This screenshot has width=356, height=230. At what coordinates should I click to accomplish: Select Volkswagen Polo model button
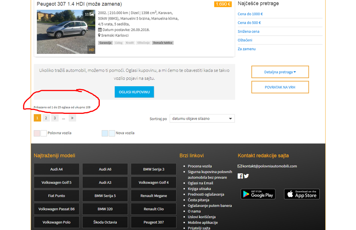tap(56, 222)
